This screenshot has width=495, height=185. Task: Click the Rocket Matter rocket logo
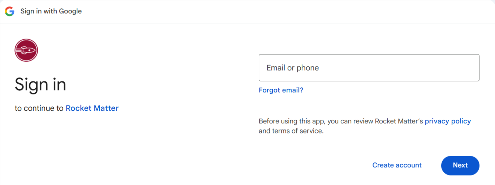pyautogui.click(x=26, y=50)
